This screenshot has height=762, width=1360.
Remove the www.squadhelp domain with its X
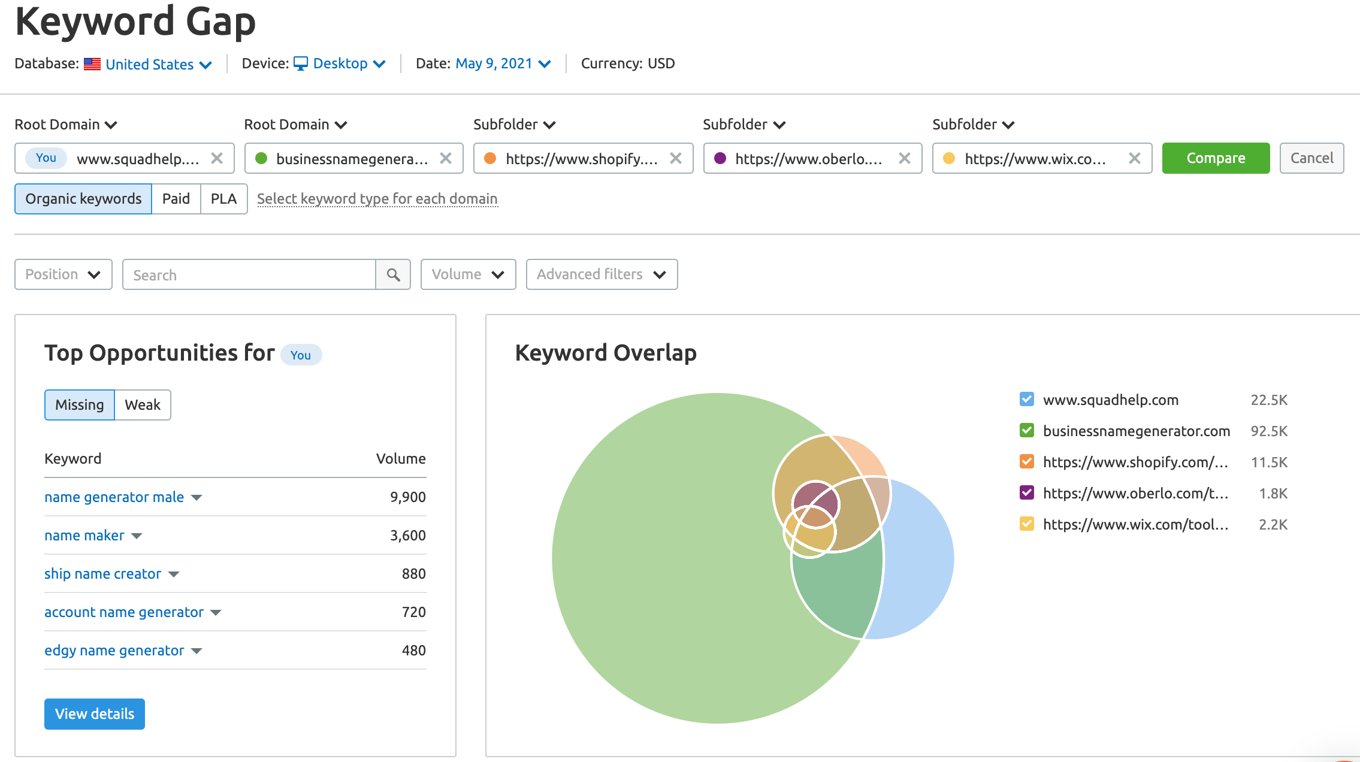tap(217, 158)
